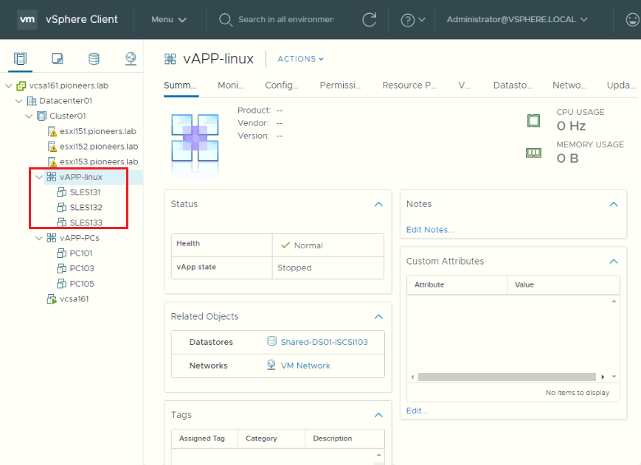The image size is (641, 465).
Task: Open the Hosts and Clusters view icon
Action: point(20,59)
